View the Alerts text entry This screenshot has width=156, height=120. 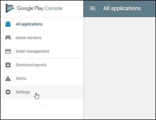21,79
